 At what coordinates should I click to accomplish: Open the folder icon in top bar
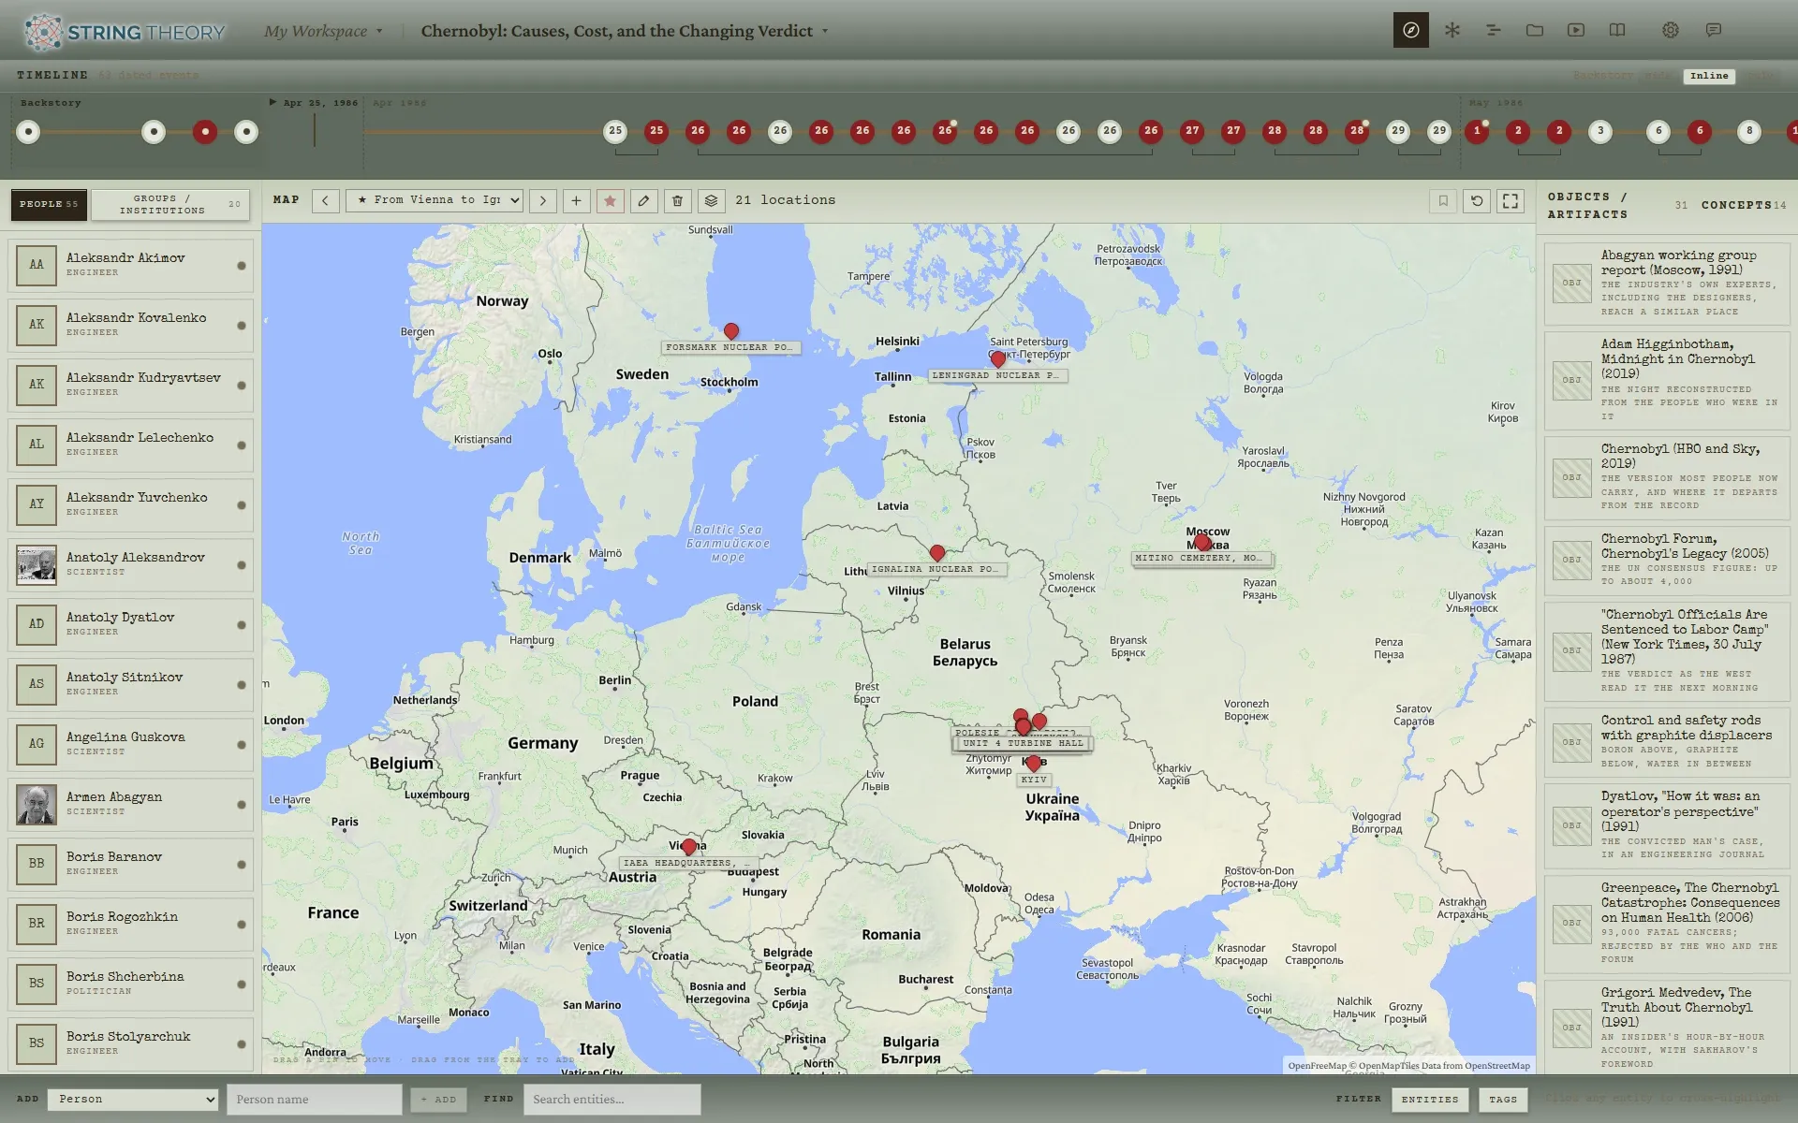pos(1535,30)
